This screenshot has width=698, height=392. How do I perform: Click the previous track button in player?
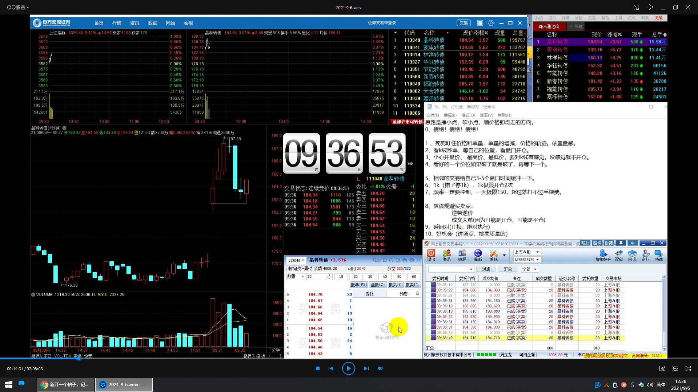point(331,368)
